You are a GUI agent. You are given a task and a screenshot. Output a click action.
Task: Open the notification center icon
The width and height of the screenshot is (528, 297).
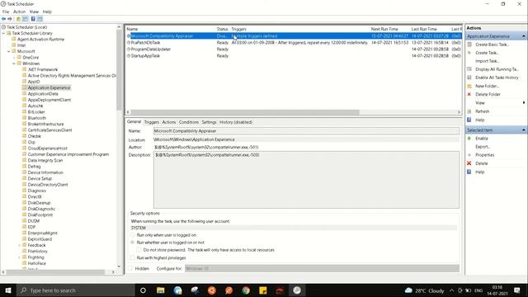(x=517, y=290)
